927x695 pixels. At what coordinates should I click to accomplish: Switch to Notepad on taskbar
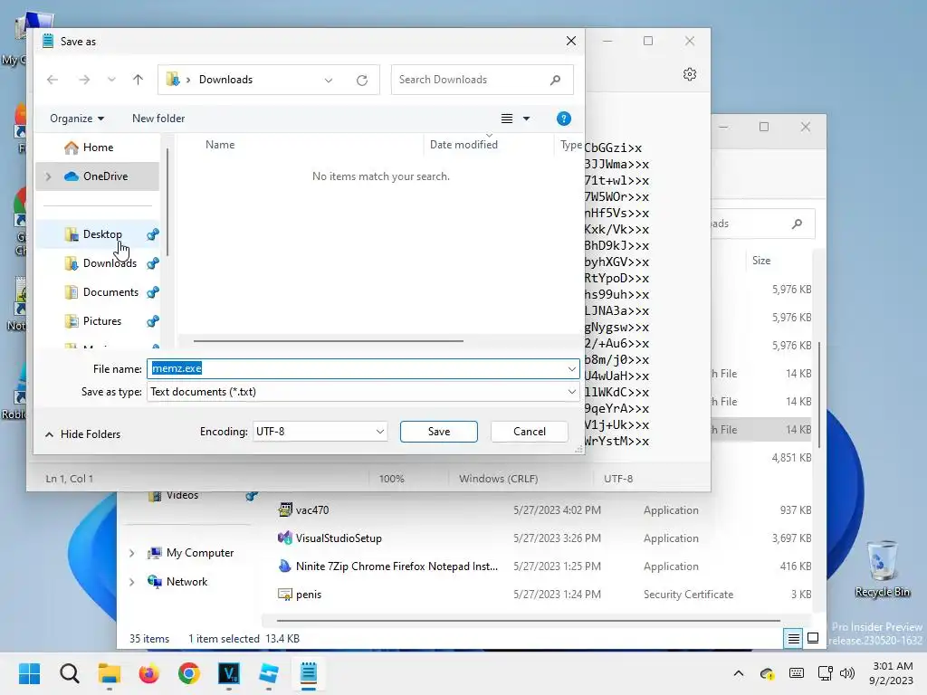pyautogui.click(x=309, y=673)
